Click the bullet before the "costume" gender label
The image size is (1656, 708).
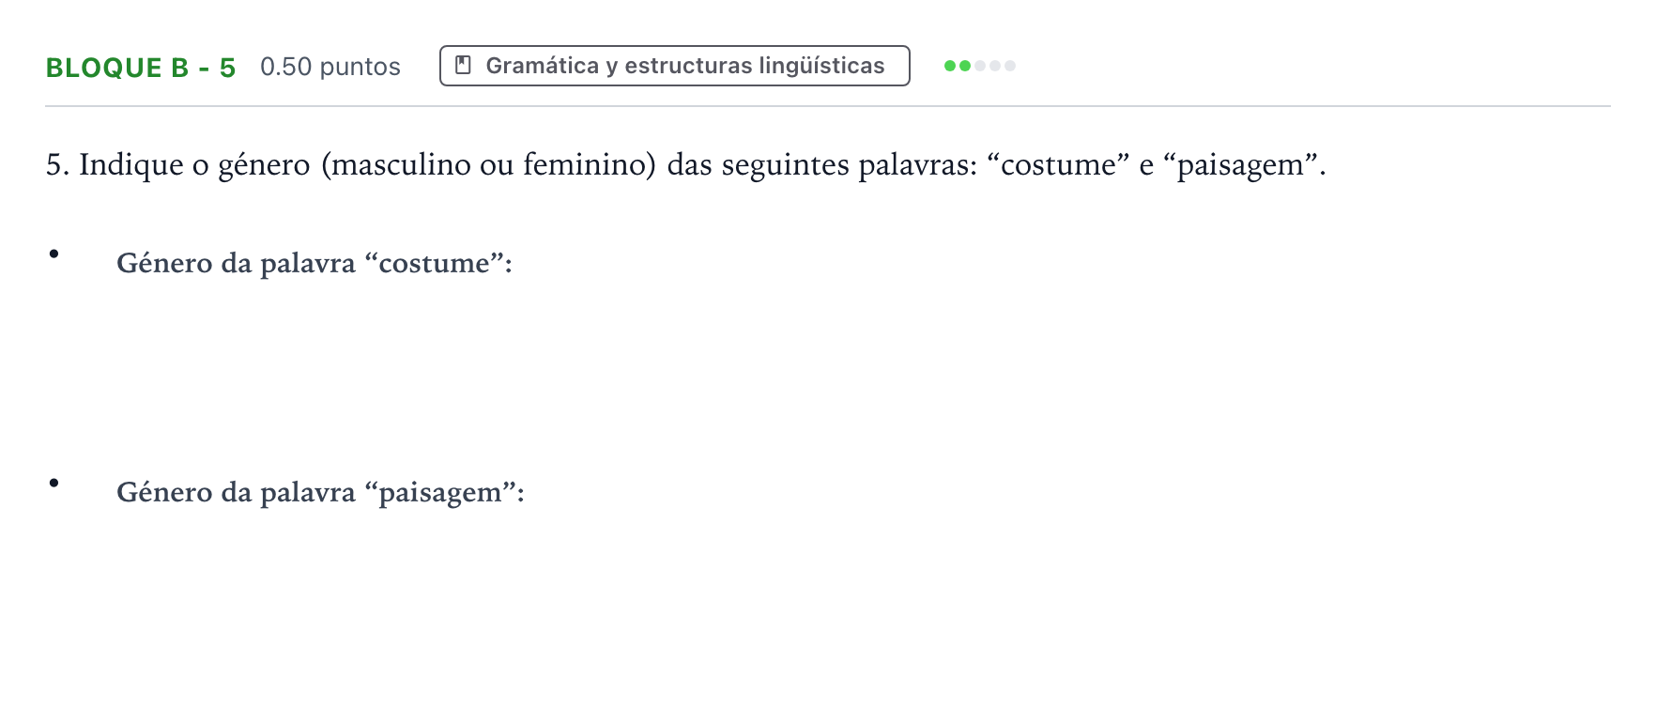coord(54,254)
